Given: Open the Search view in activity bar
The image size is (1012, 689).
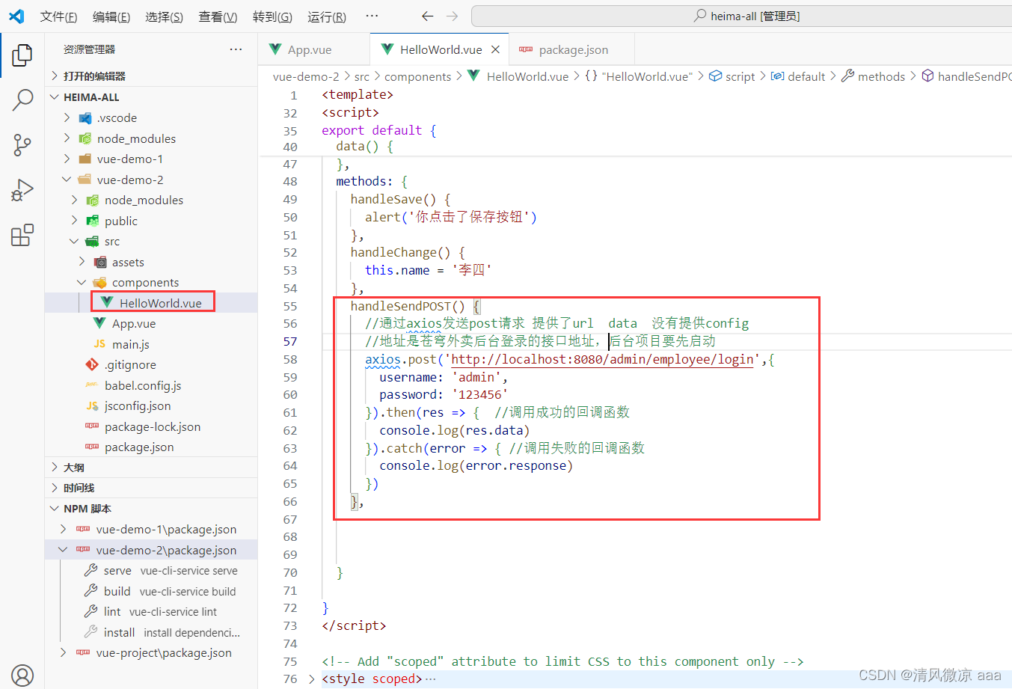Looking at the screenshot, I should [22, 100].
